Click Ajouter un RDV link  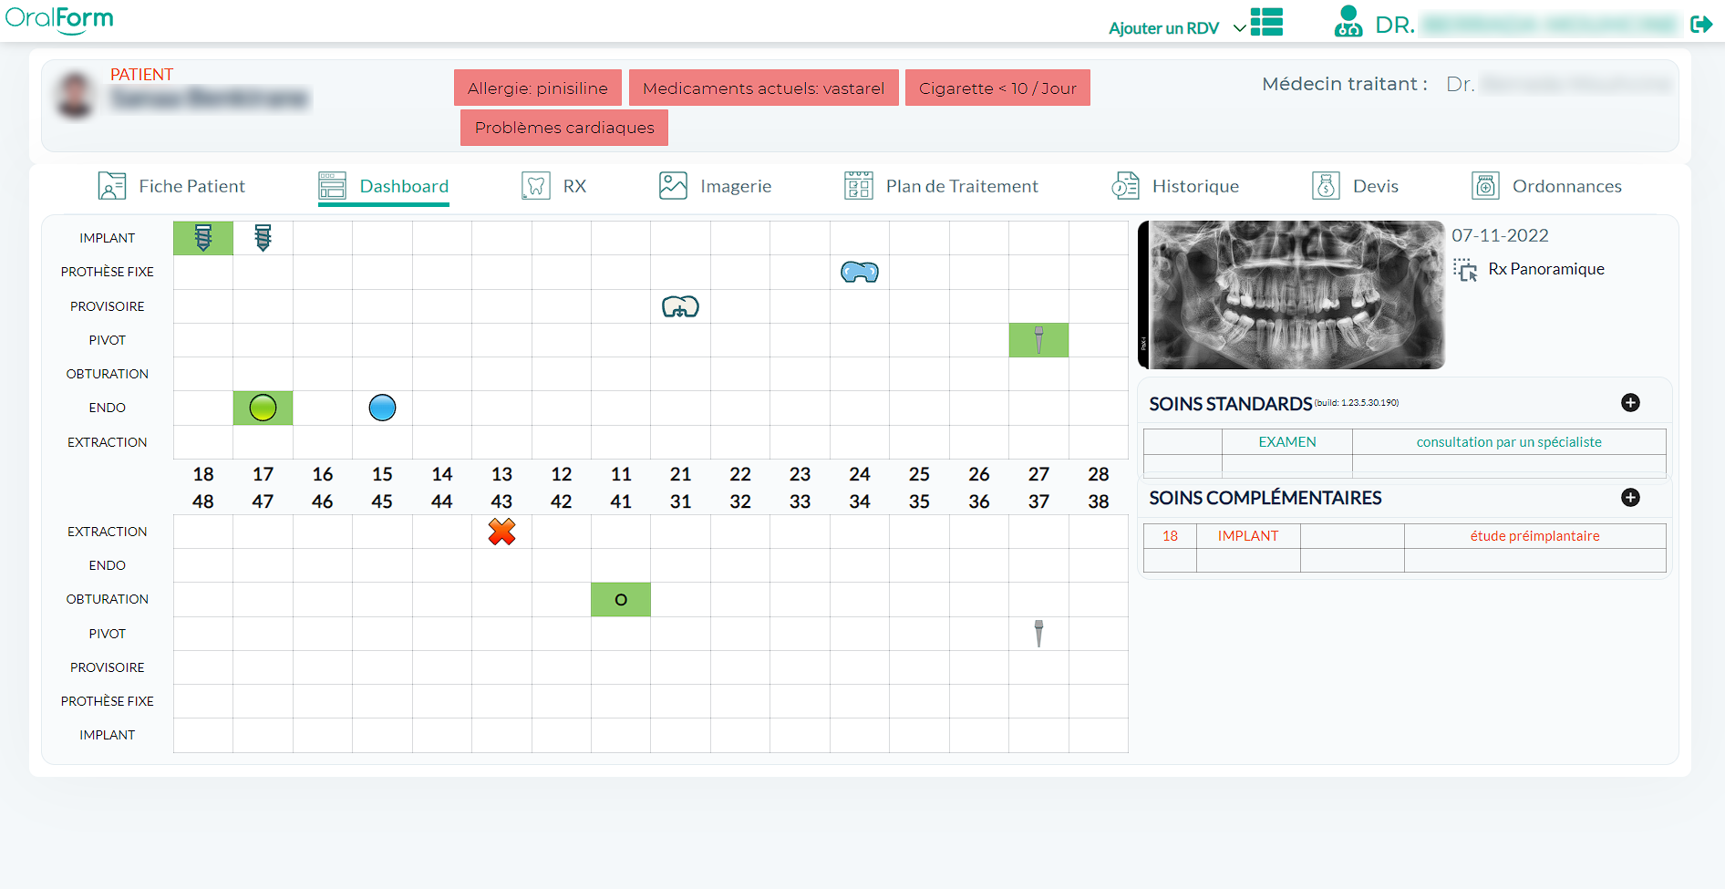[1163, 28]
